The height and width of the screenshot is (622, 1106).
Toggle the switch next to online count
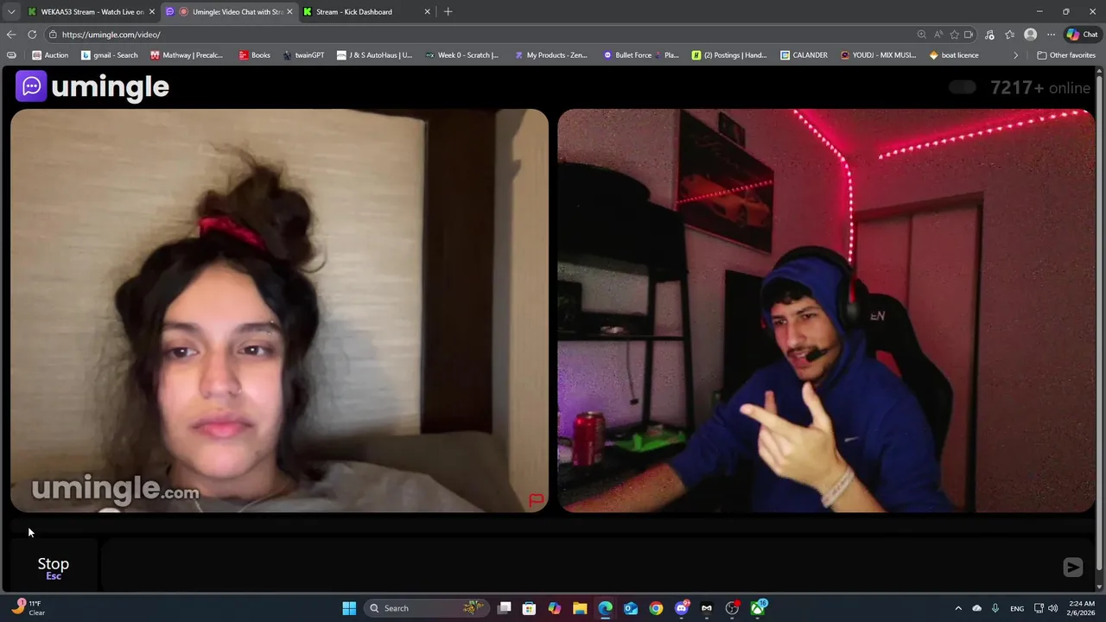coord(963,87)
